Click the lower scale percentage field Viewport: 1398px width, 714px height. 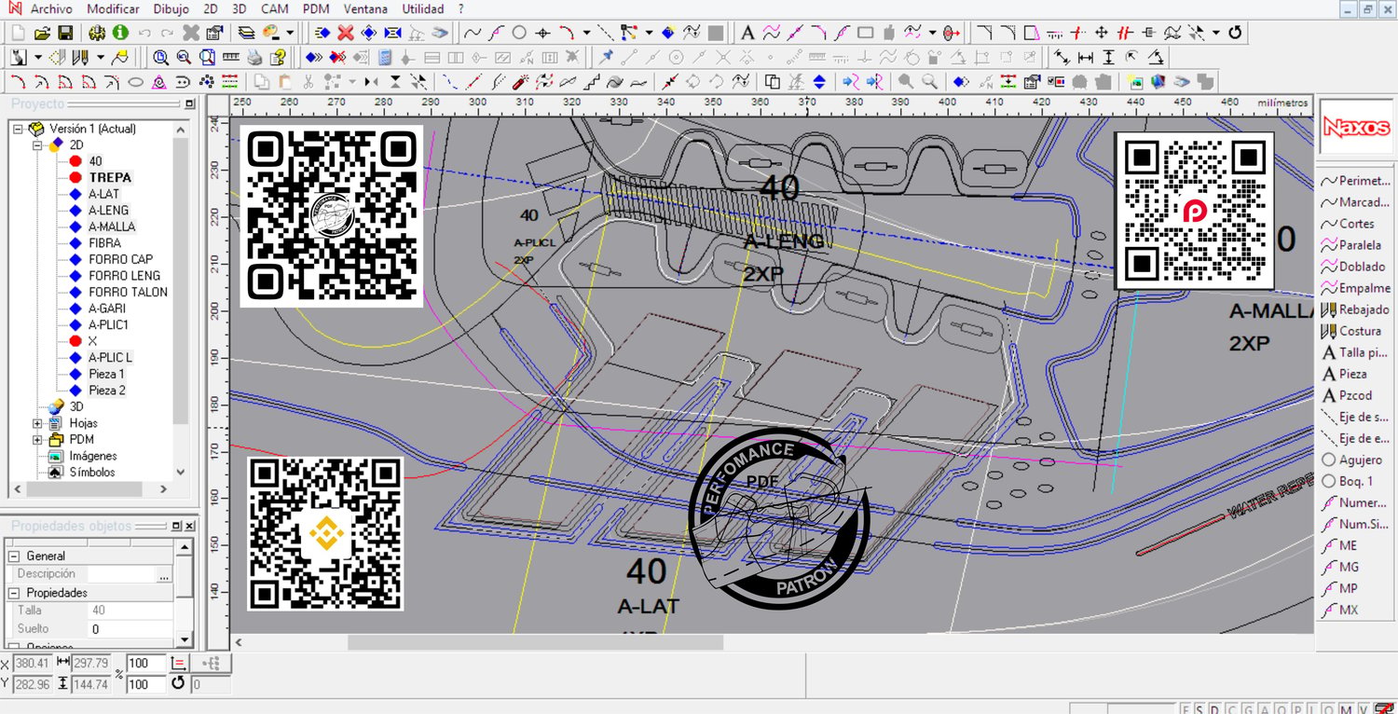[x=146, y=684]
